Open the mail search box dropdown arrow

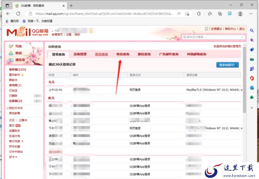pyautogui.click(x=242, y=37)
